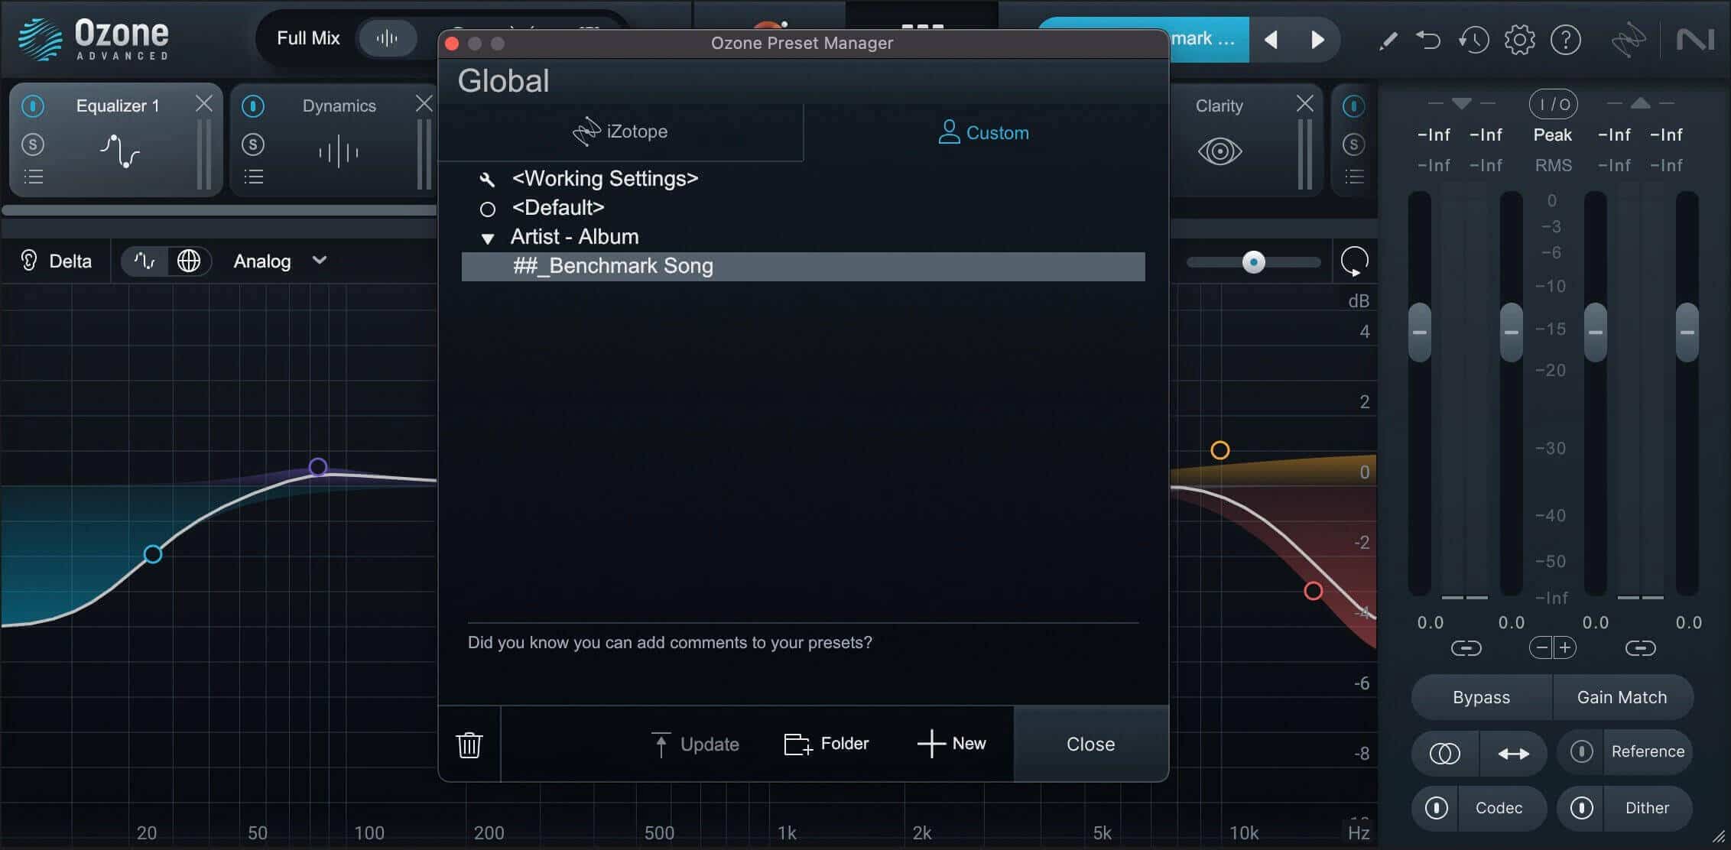Click the blue low-shelf EQ node
Viewport: 1731px width, 850px height.
pyautogui.click(x=153, y=554)
